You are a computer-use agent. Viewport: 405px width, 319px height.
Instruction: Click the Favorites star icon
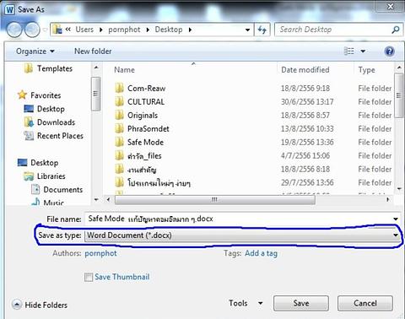[22, 95]
